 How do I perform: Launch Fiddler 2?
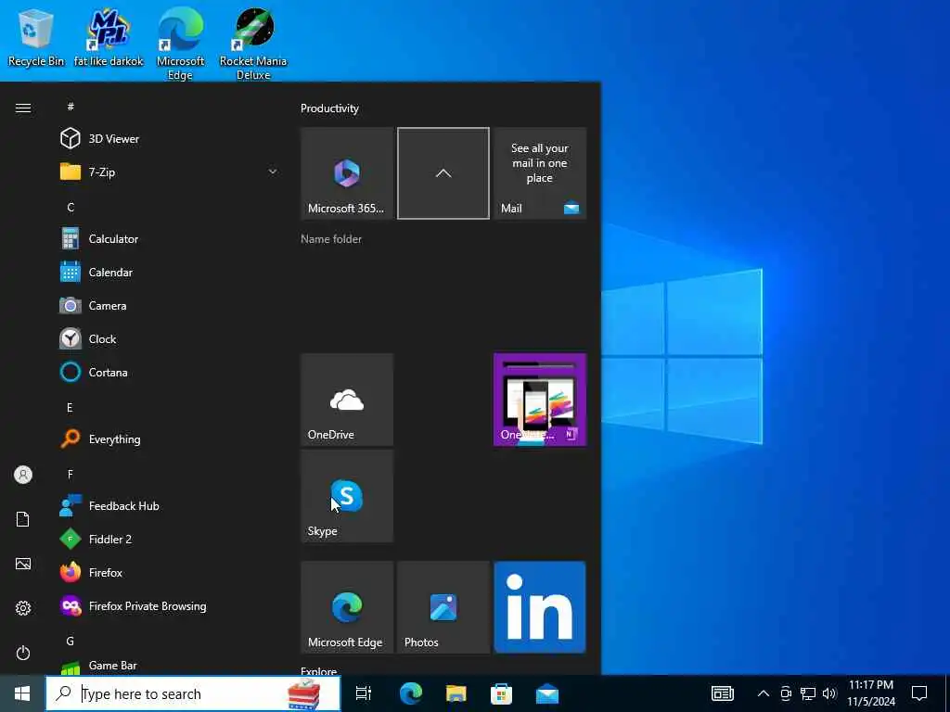(x=170, y=539)
